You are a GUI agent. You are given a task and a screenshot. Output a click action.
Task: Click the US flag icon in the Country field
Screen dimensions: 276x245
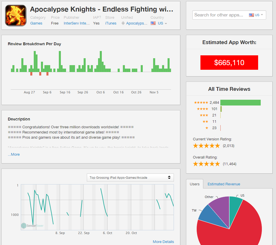[x=153, y=23]
